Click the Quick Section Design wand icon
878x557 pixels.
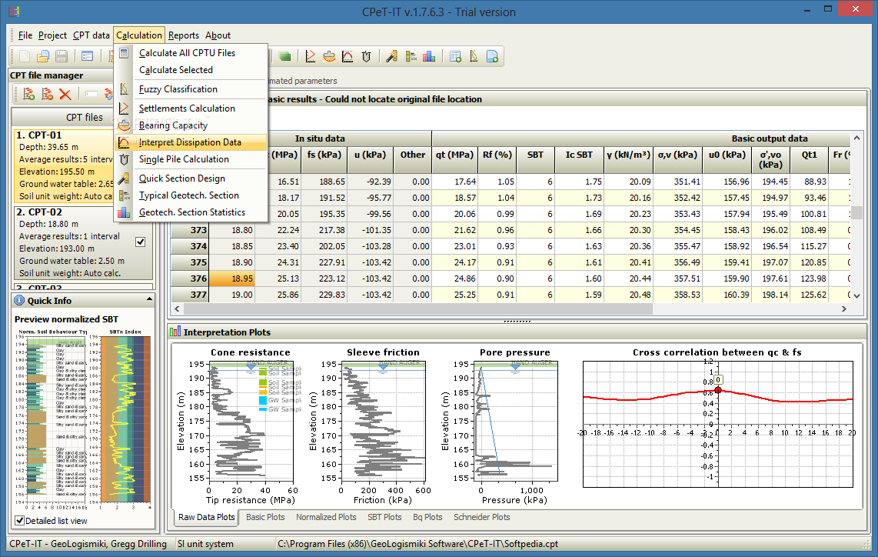point(392,56)
